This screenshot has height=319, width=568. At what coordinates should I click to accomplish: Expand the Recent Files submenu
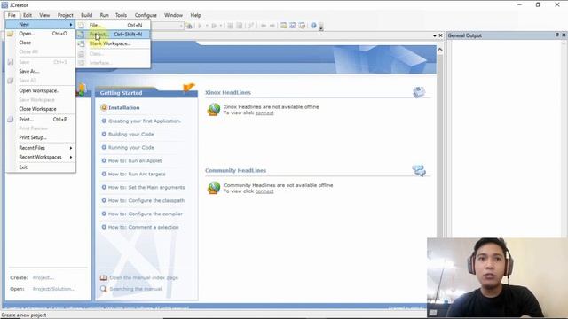click(41, 148)
